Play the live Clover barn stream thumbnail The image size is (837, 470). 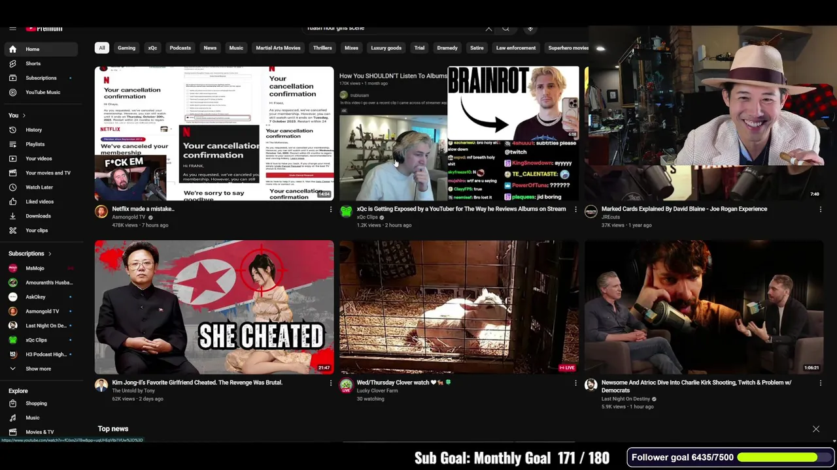459,307
